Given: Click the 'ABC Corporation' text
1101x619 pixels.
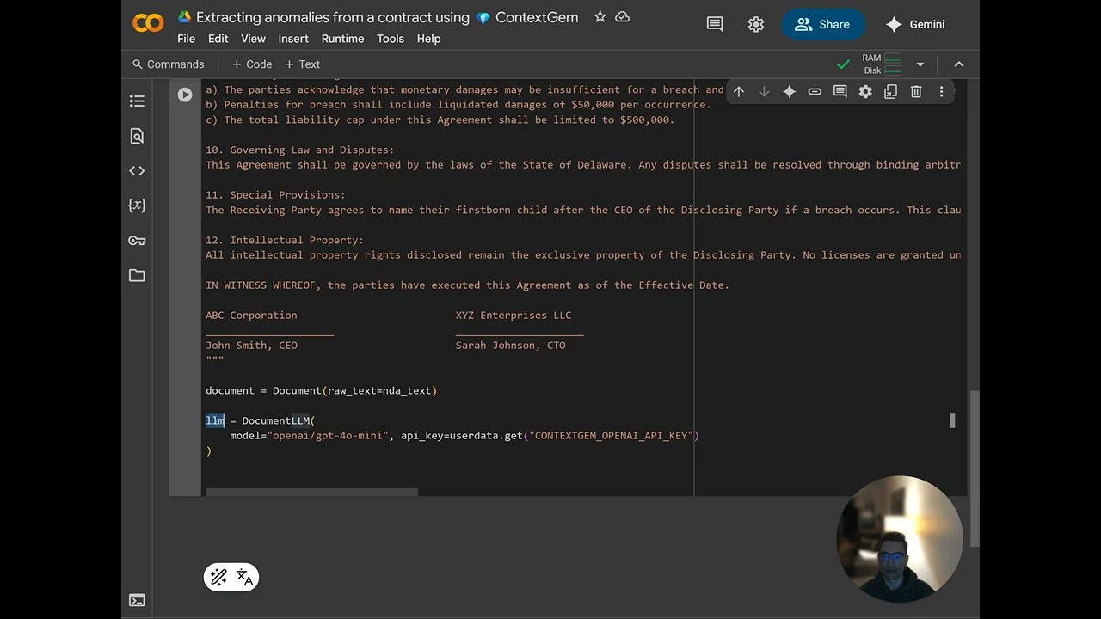Looking at the screenshot, I should (251, 316).
